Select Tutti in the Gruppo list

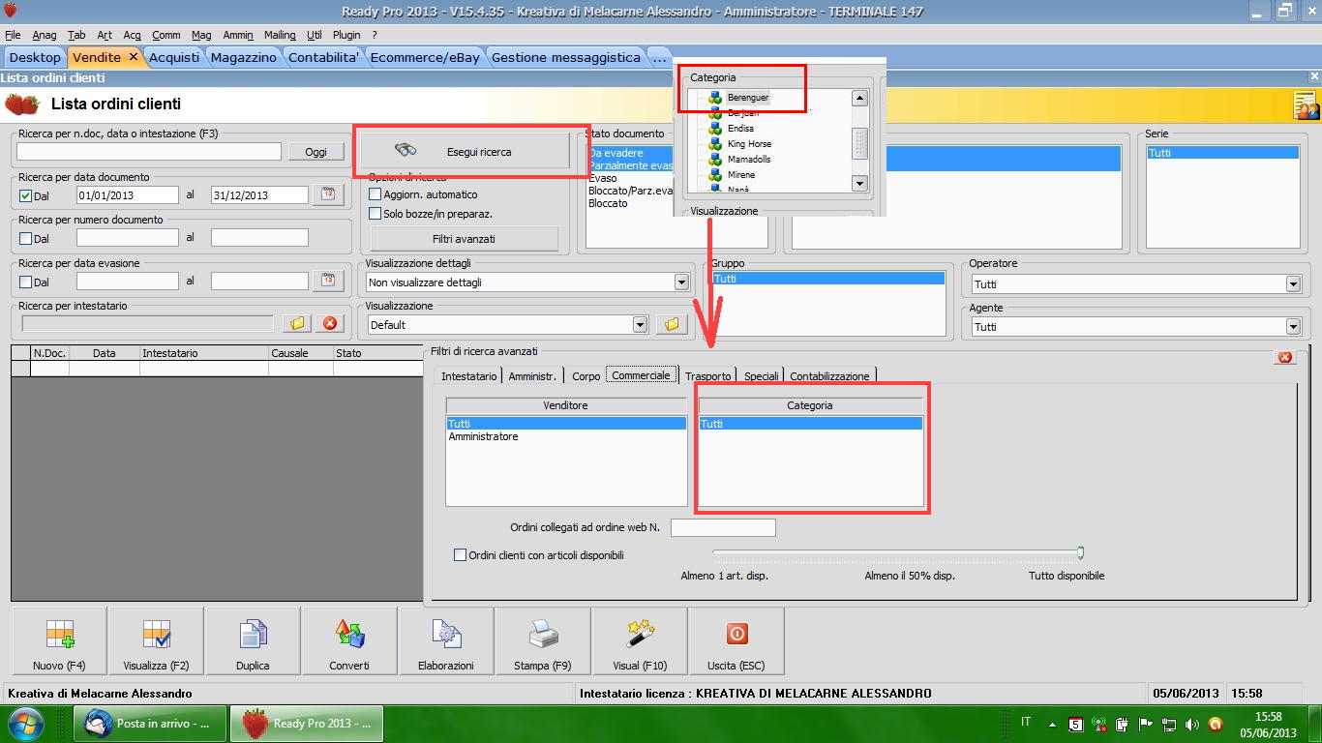[827, 279]
